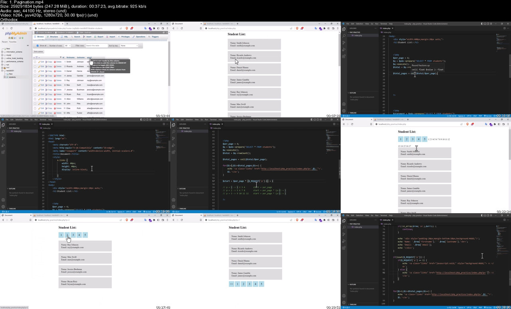Screen dimensions: 511x309
Task: Open Source Control icon in 00:11:12 VS Code frame
Action: (x=344, y=43)
